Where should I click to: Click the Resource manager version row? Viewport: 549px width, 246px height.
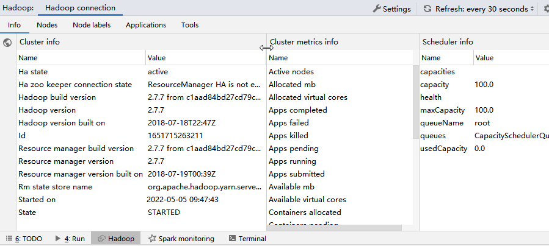(141, 161)
